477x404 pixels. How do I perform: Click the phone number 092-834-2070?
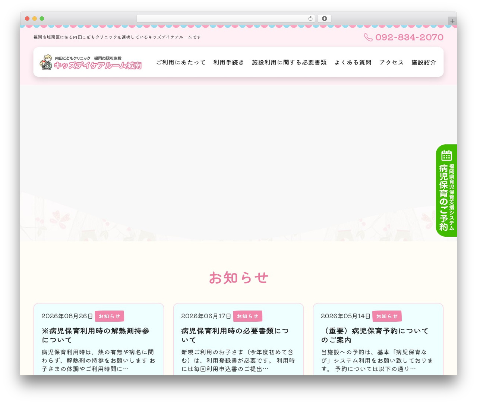(x=409, y=37)
